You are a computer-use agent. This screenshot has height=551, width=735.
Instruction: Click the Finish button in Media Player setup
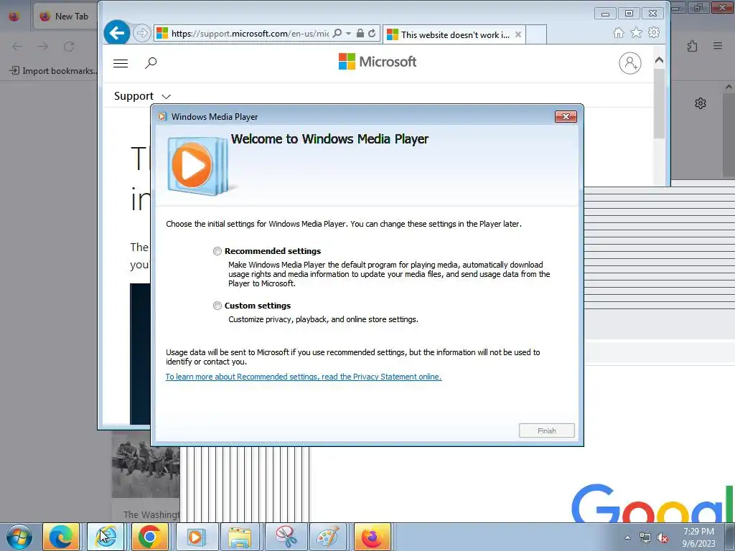pos(546,430)
